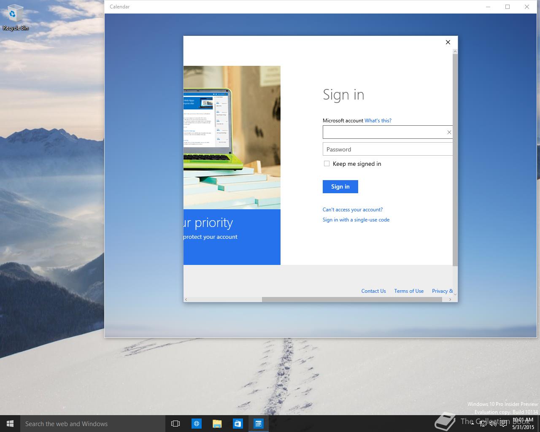
Task: Open the Store app on the taskbar
Action: tap(238, 424)
